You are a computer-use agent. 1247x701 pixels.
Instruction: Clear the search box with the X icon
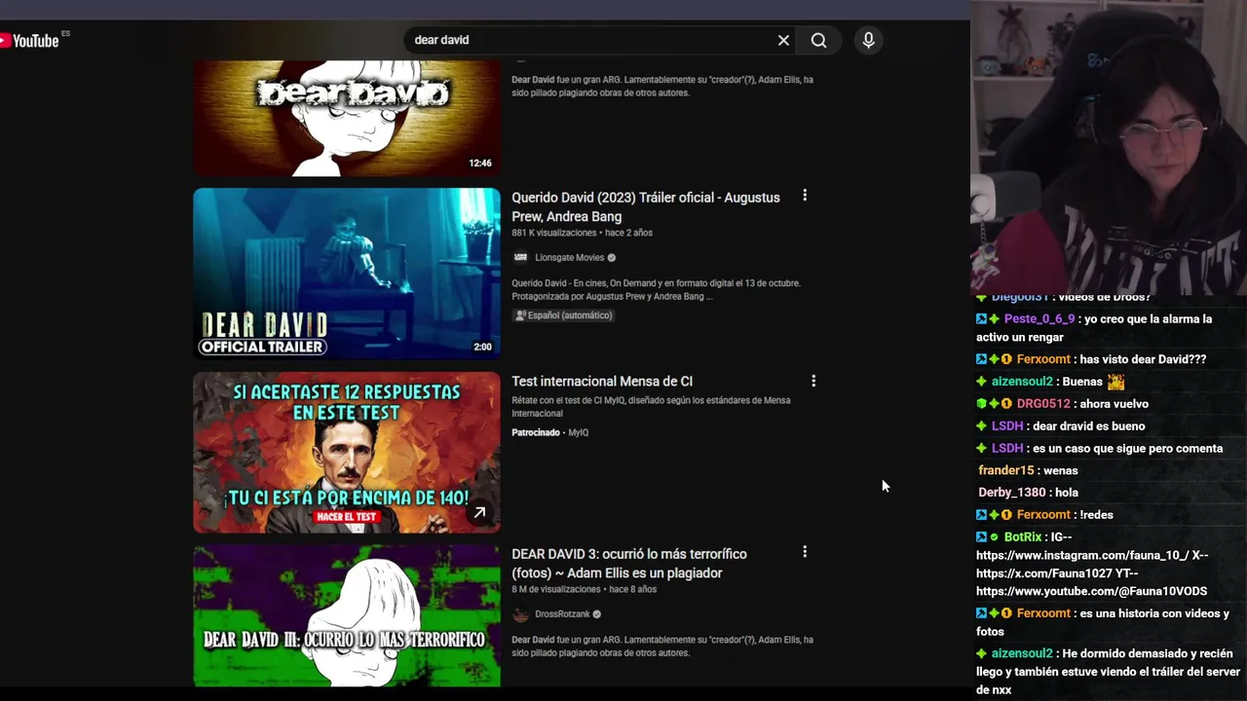(x=783, y=40)
